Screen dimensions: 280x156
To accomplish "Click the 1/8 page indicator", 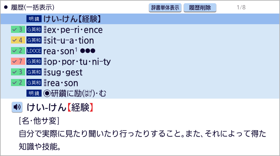I will coord(241,7).
